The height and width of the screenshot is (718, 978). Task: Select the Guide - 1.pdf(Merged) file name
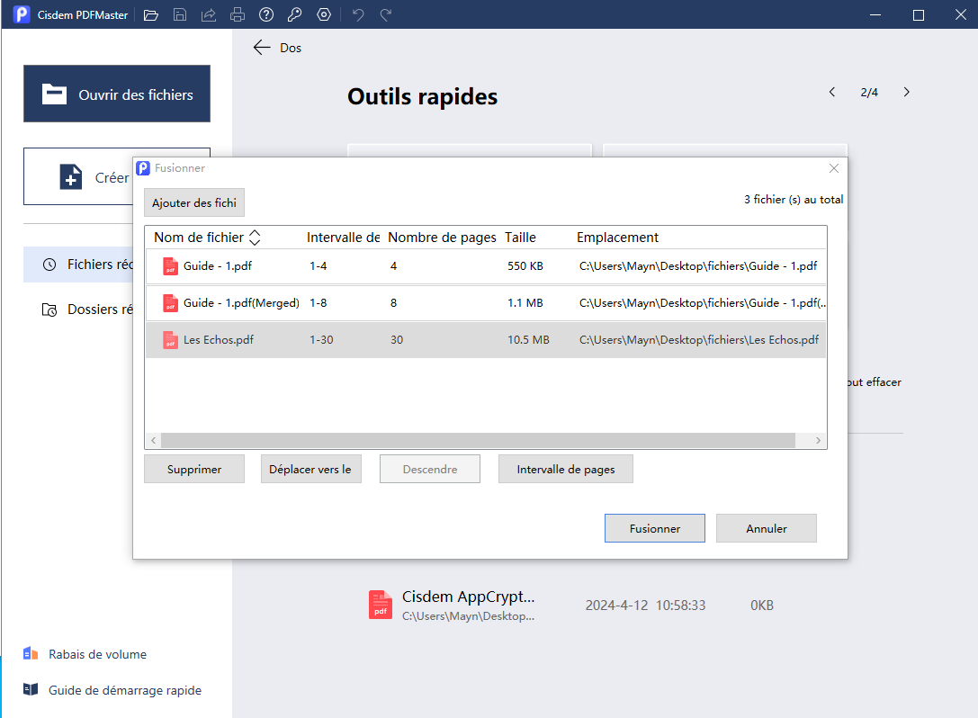[x=241, y=302]
